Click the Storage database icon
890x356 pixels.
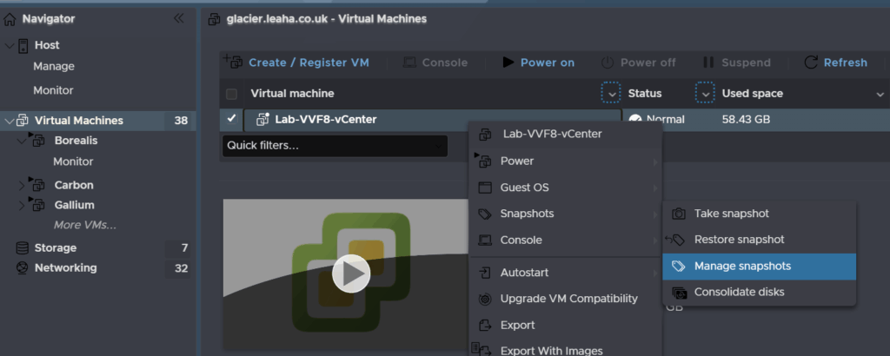point(22,247)
